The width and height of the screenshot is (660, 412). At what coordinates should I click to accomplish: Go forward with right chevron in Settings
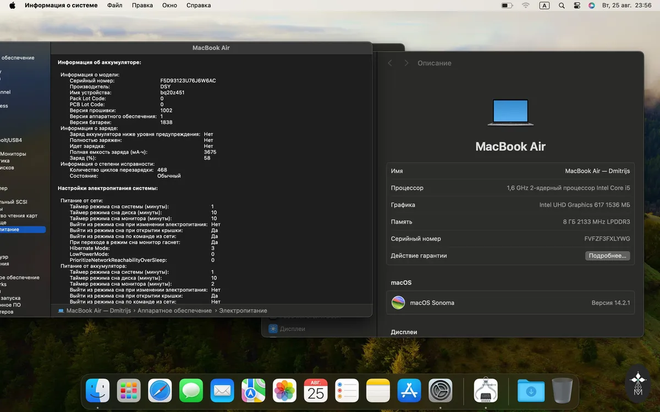pyautogui.click(x=406, y=63)
